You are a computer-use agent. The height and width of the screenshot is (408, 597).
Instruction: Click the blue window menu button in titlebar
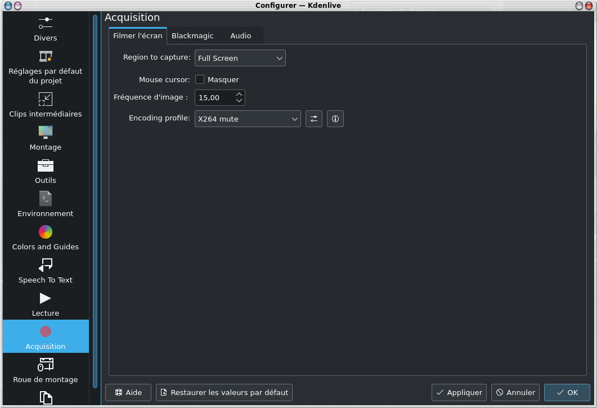pos(8,6)
